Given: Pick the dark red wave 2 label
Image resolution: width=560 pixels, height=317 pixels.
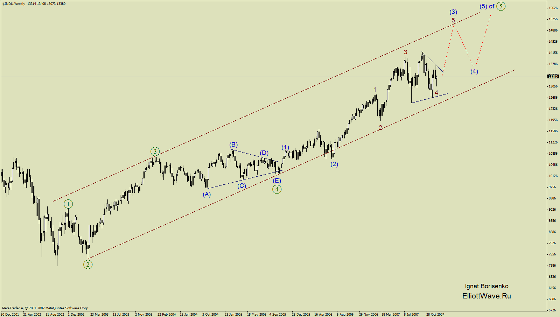Looking at the screenshot, I should (380, 128).
